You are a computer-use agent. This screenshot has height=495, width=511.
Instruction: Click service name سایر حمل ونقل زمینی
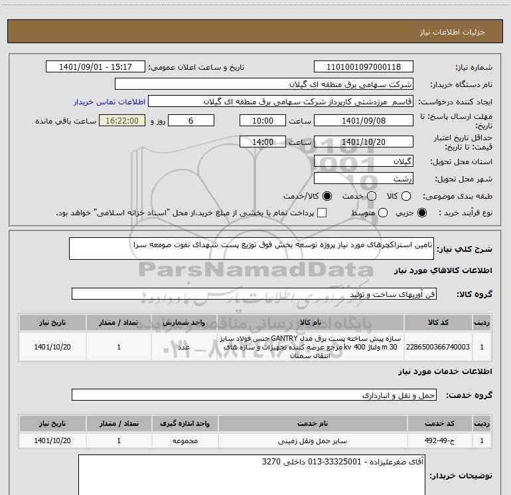tap(312, 441)
